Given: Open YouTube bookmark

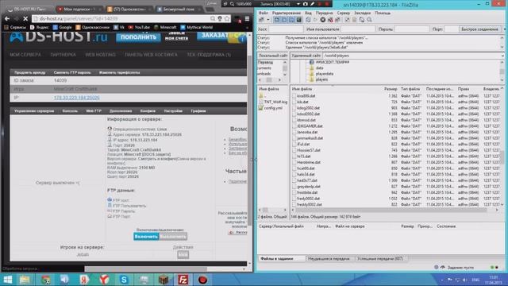Looking at the screenshot, I should [x=139, y=27].
